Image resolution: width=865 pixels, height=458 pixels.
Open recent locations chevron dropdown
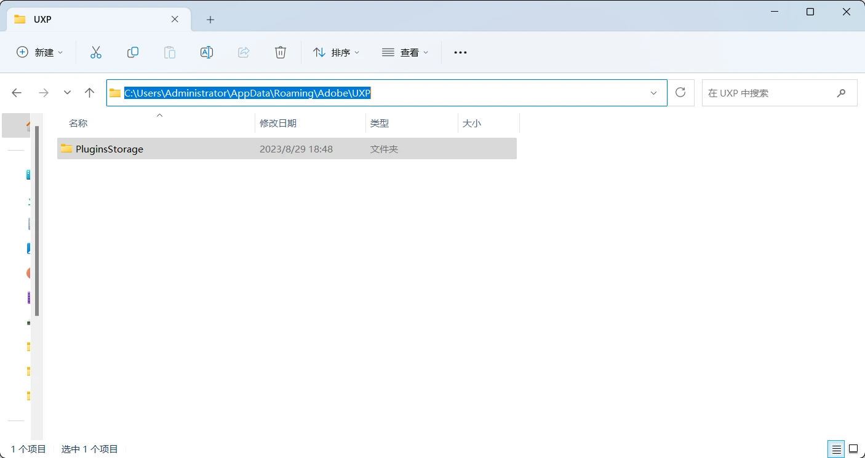coord(68,93)
